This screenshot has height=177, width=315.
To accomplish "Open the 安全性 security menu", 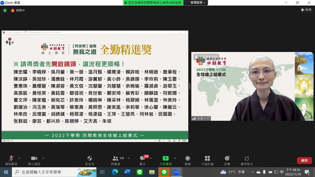I will pyautogui.click(x=90, y=160).
